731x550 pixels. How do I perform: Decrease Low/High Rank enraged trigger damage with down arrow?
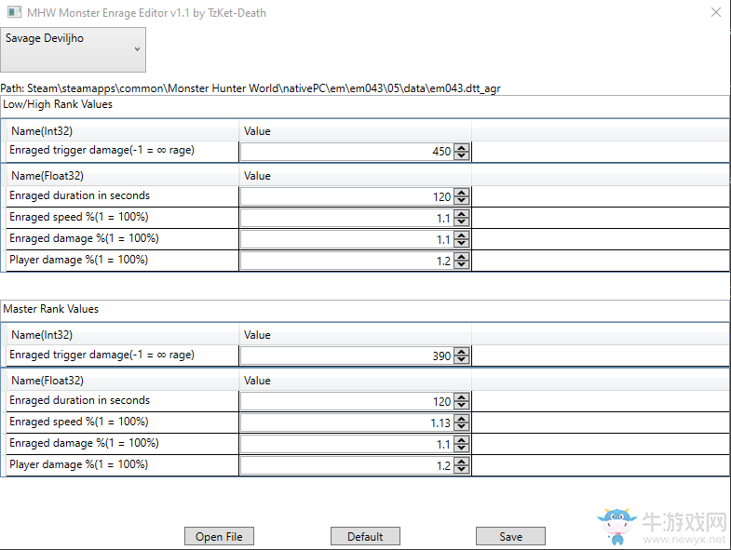pyautogui.click(x=462, y=155)
